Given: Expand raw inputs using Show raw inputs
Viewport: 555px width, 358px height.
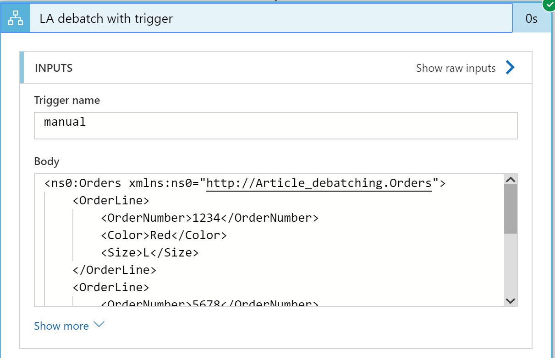Looking at the screenshot, I should tap(456, 68).
